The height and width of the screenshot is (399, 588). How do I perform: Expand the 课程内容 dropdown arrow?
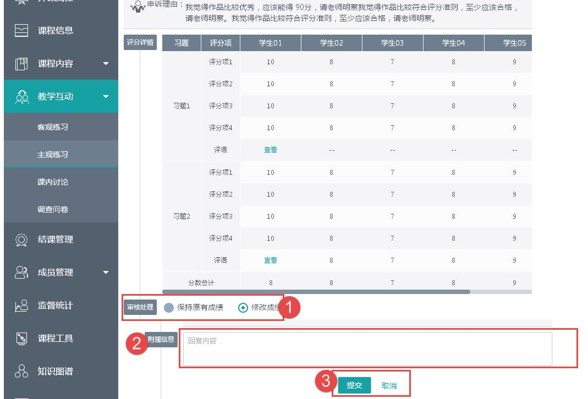106,64
